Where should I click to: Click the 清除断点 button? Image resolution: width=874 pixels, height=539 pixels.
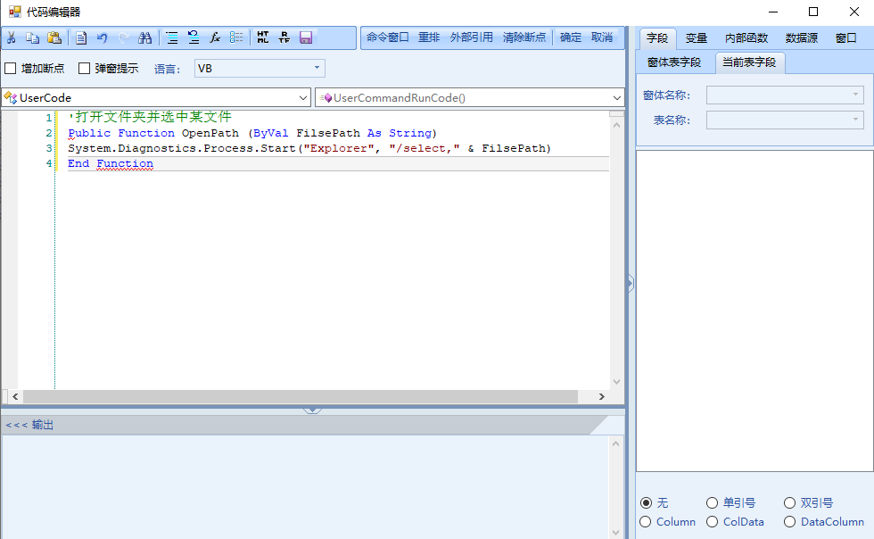(x=524, y=37)
